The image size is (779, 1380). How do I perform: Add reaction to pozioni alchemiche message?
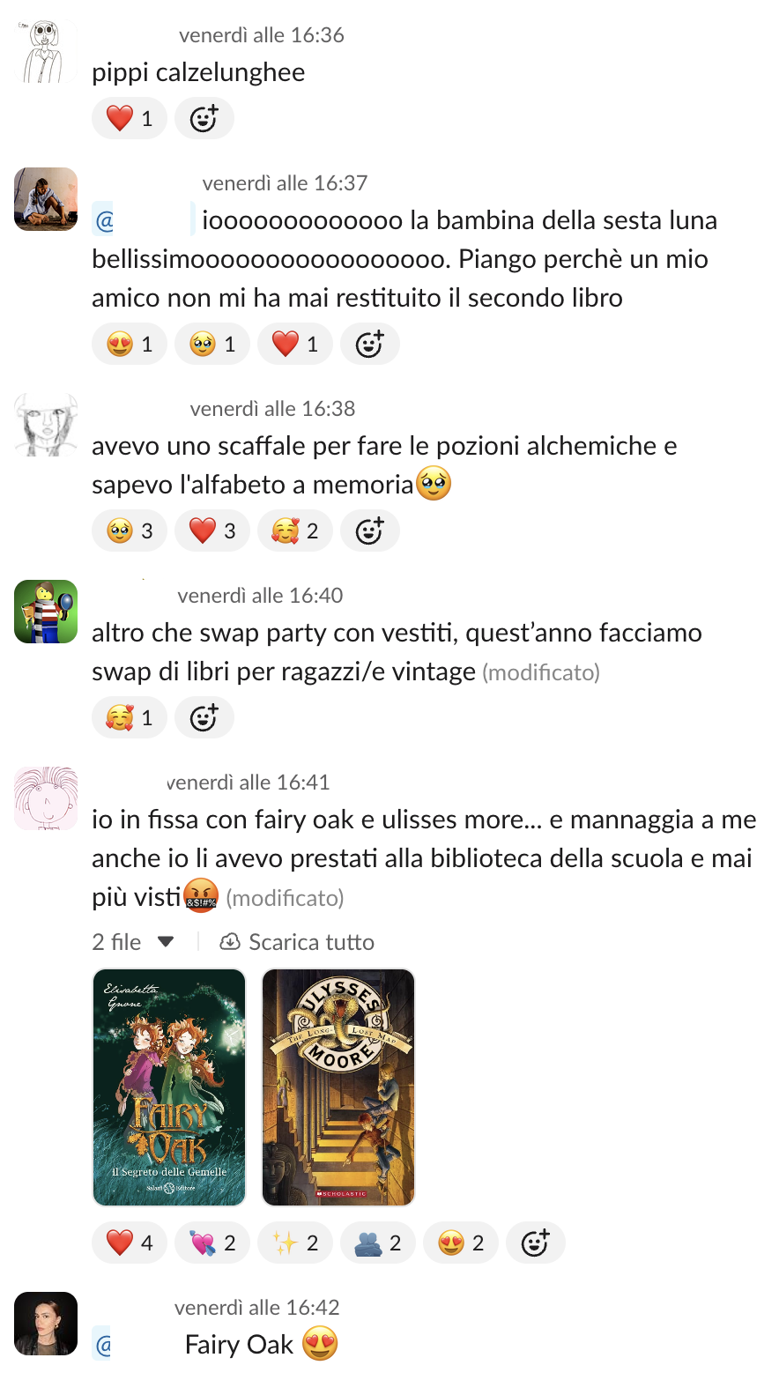[370, 530]
